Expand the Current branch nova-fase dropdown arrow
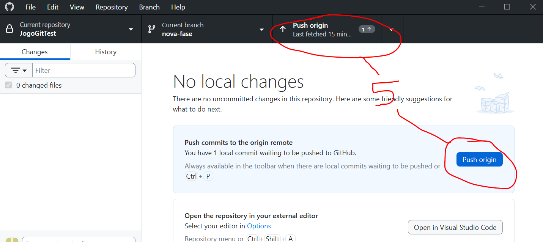Viewport: 543px width, 242px height. tap(261, 30)
